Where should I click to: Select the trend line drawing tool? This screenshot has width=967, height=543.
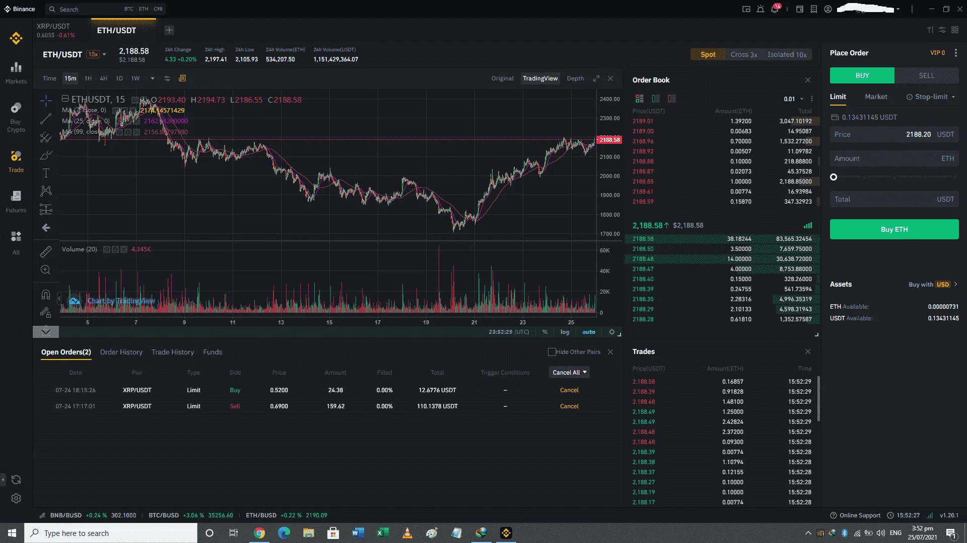(46, 119)
